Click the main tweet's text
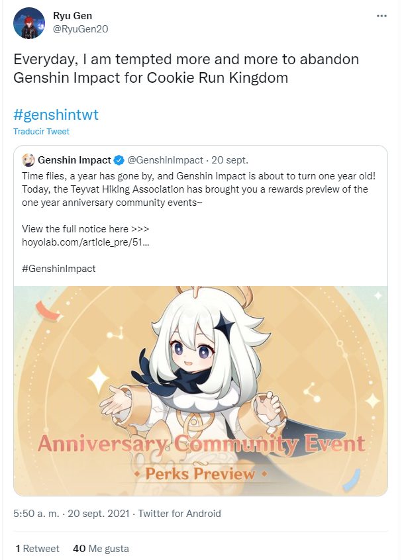This screenshot has width=402, height=560. tap(186, 69)
